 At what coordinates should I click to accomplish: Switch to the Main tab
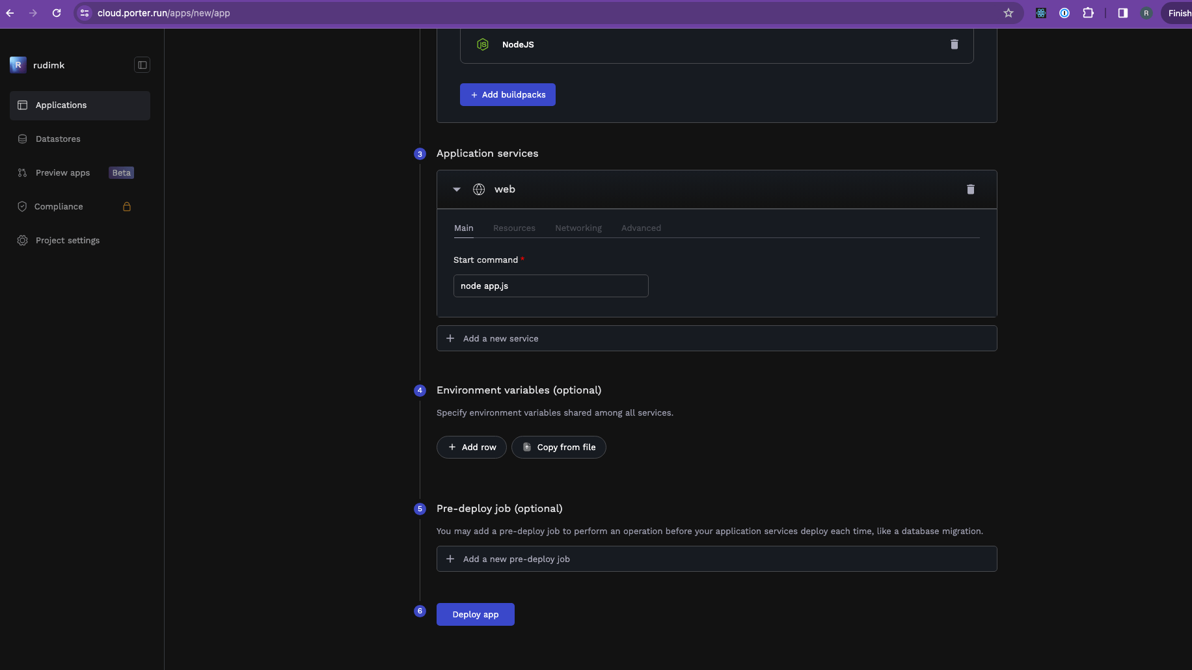[x=464, y=228]
